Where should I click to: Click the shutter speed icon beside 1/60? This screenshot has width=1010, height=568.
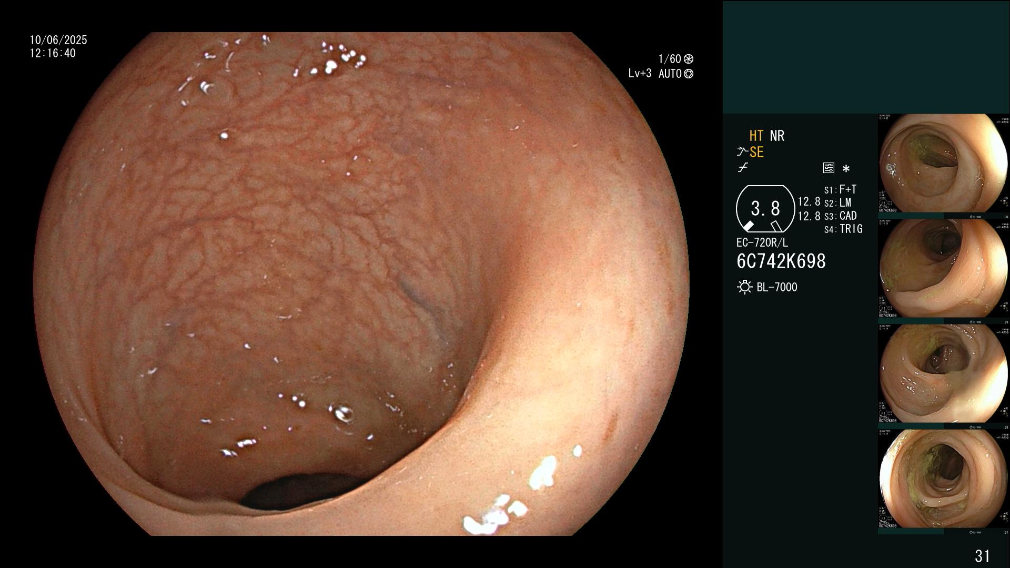click(x=689, y=59)
